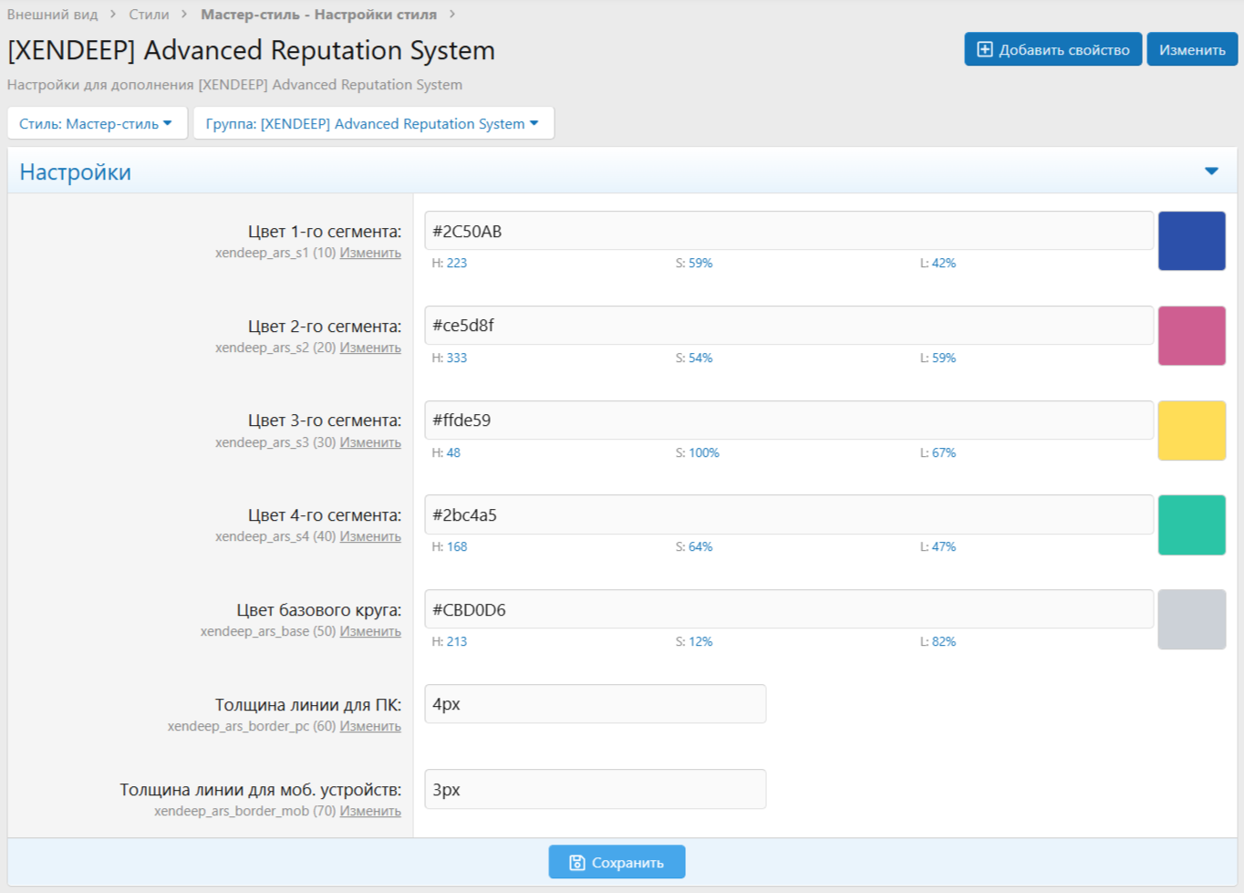Open the pink swatch for 2nd segment color
Viewport: 1244px width, 893px height.
click(1191, 336)
